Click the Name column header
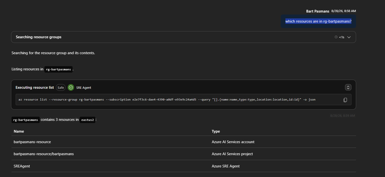Image resolution: width=385 pixels, height=177 pixels. [x=19, y=131]
